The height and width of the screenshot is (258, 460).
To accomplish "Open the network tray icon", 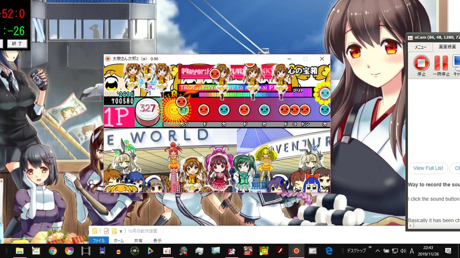I will coord(395,251).
